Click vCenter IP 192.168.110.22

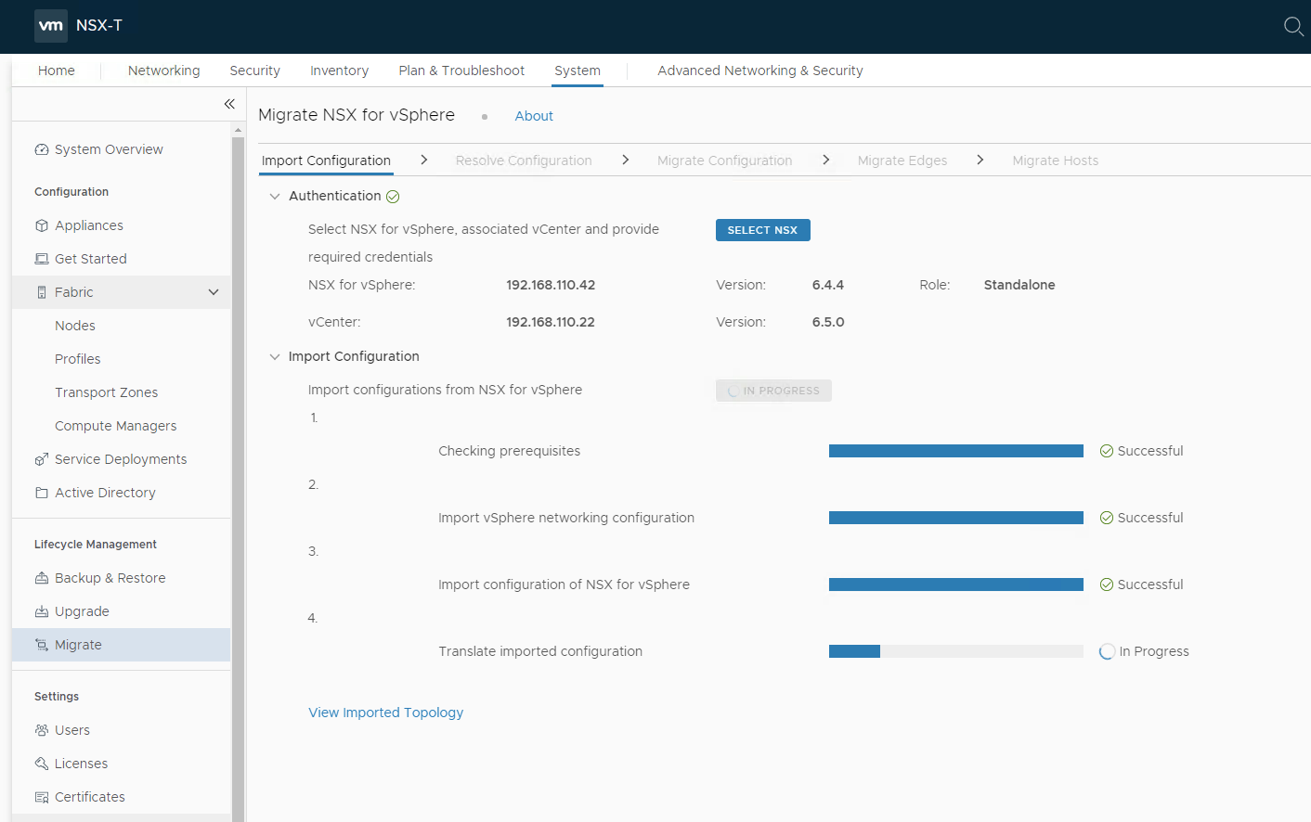(x=551, y=322)
